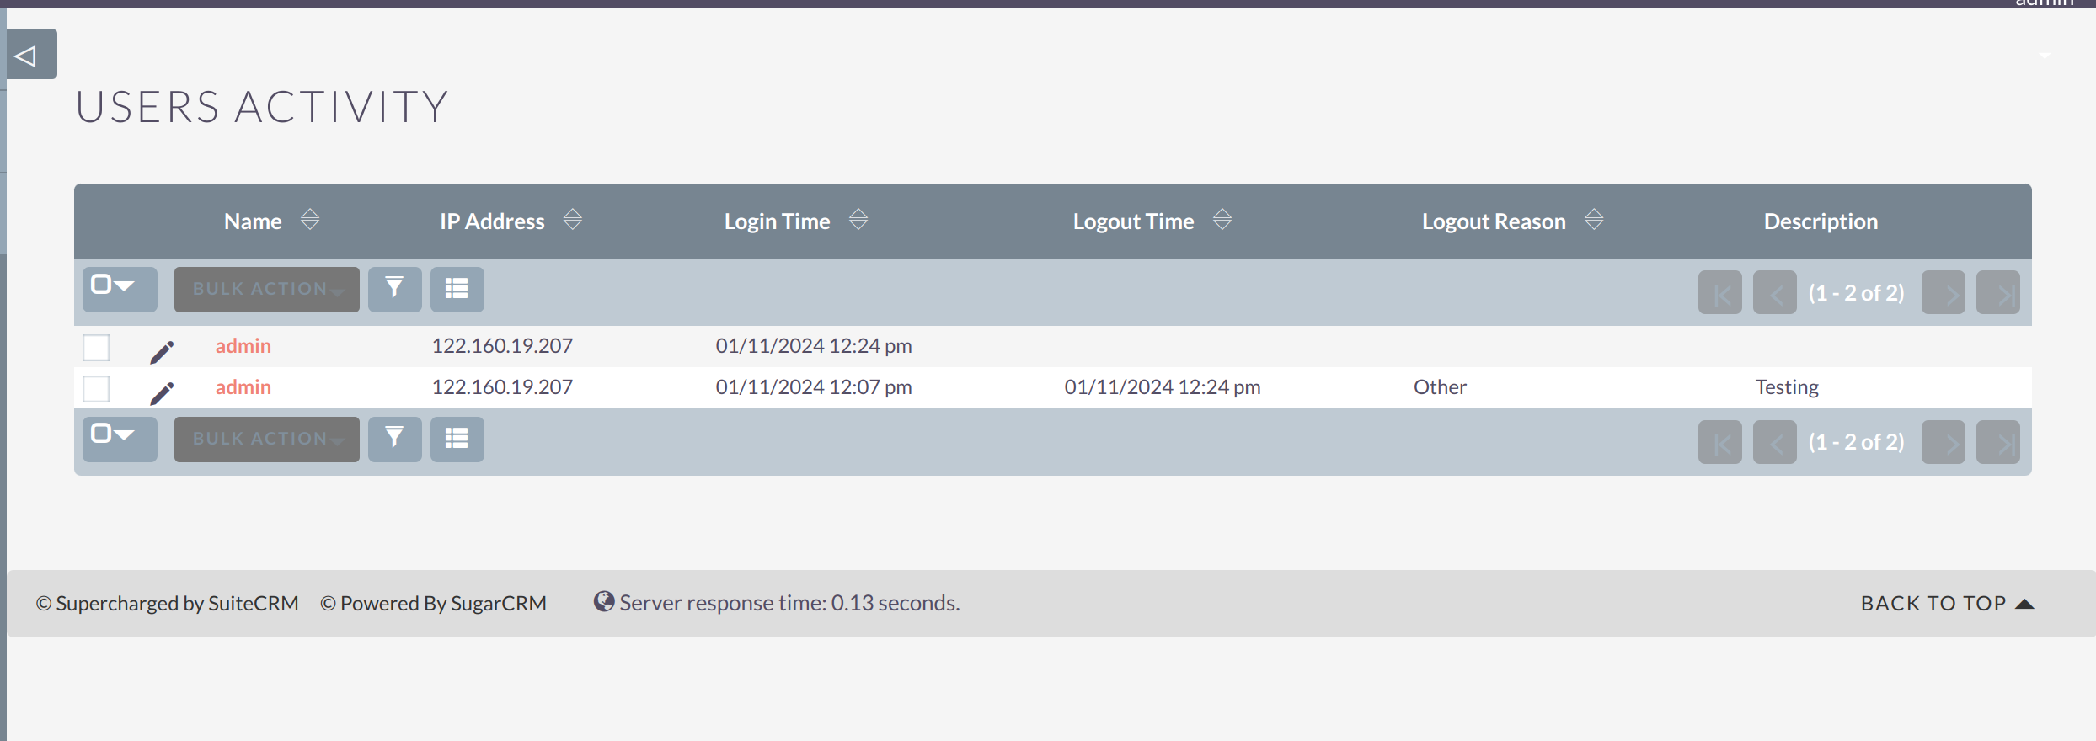Sort by IP Address column

coord(573,221)
